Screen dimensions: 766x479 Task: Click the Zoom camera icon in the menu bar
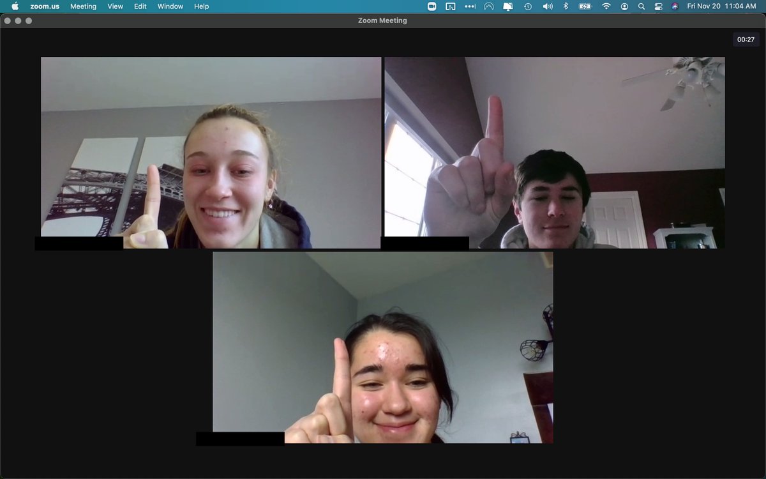432,6
